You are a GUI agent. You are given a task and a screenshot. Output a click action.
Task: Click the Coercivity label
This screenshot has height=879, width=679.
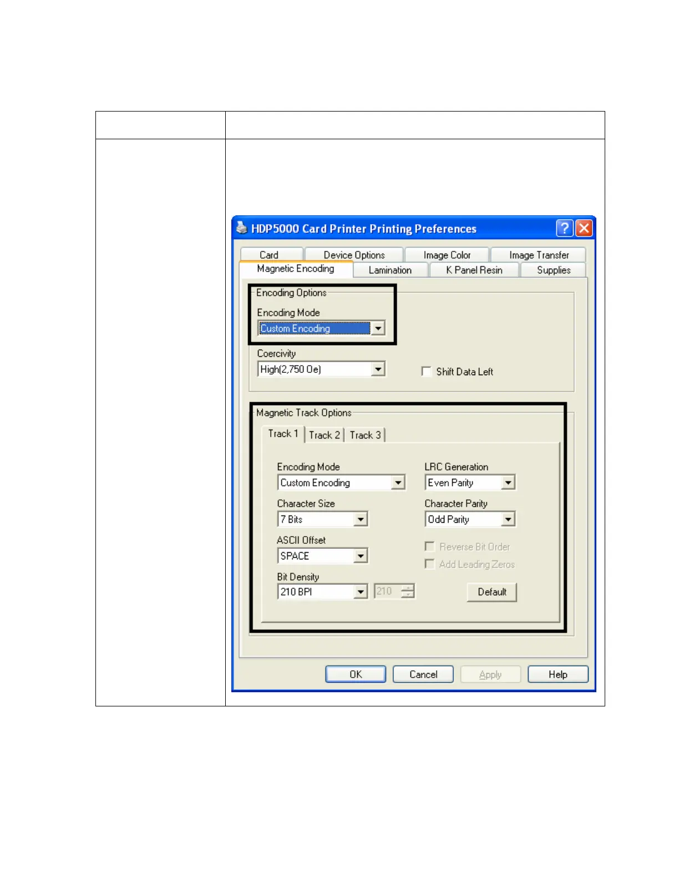pos(276,353)
